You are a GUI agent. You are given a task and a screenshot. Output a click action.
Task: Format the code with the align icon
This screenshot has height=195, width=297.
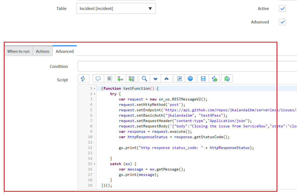click(x=109, y=79)
